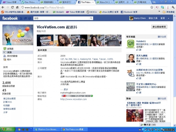Click Barry Chen's profile picture icon

point(131,18)
